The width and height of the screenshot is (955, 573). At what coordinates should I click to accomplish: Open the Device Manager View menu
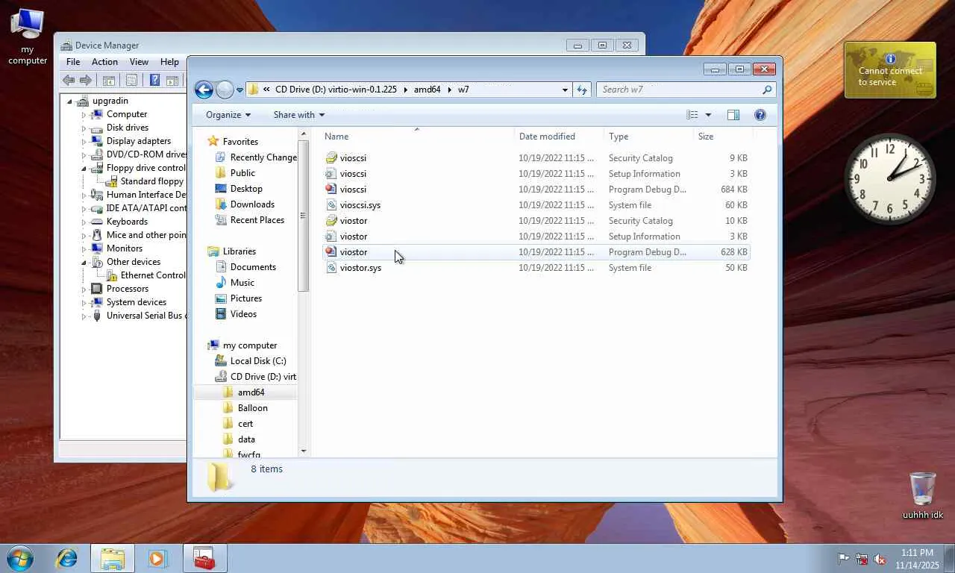(x=139, y=62)
